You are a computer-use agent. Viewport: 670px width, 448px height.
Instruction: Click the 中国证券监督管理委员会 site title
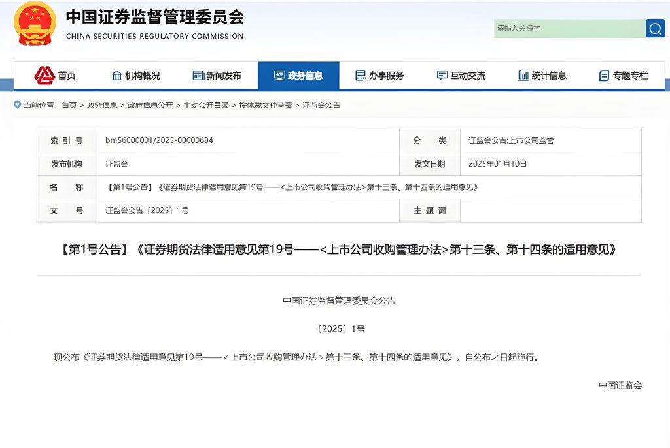coord(155,17)
